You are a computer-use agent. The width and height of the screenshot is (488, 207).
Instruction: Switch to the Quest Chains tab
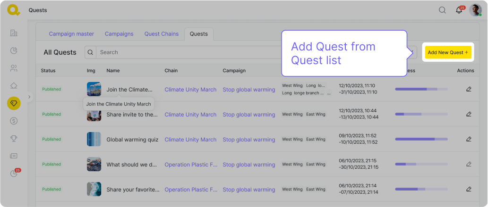(x=162, y=34)
